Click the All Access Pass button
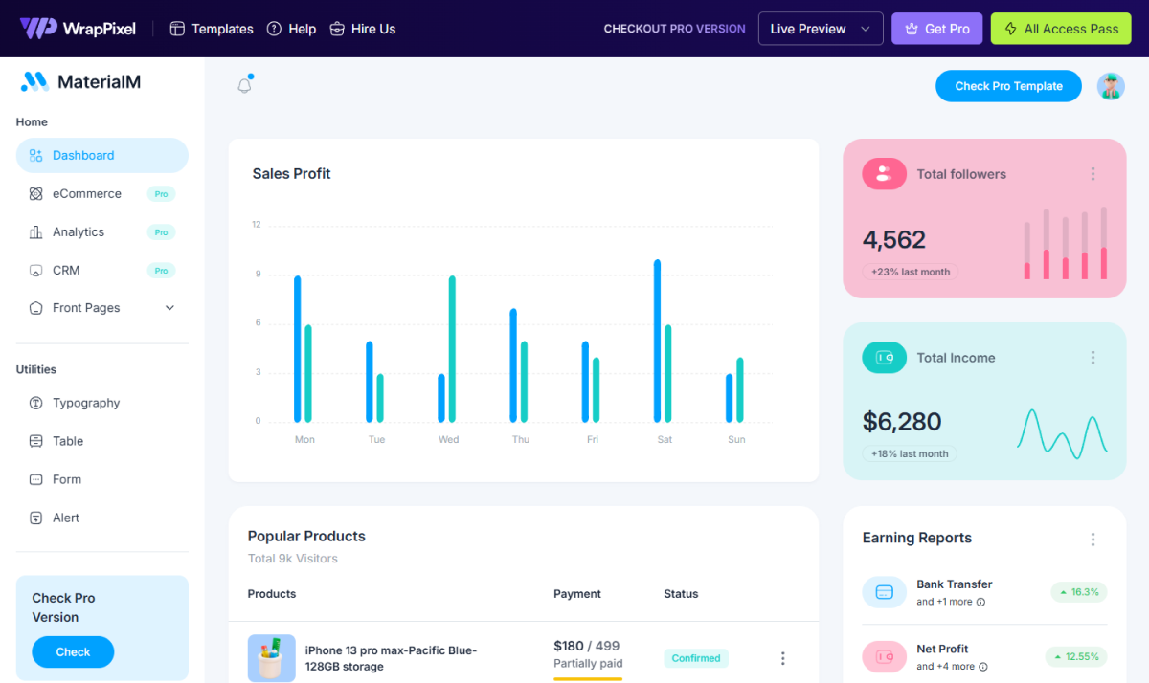The height and width of the screenshot is (683, 1149). pyautogui.click(x=1060, y=29)
